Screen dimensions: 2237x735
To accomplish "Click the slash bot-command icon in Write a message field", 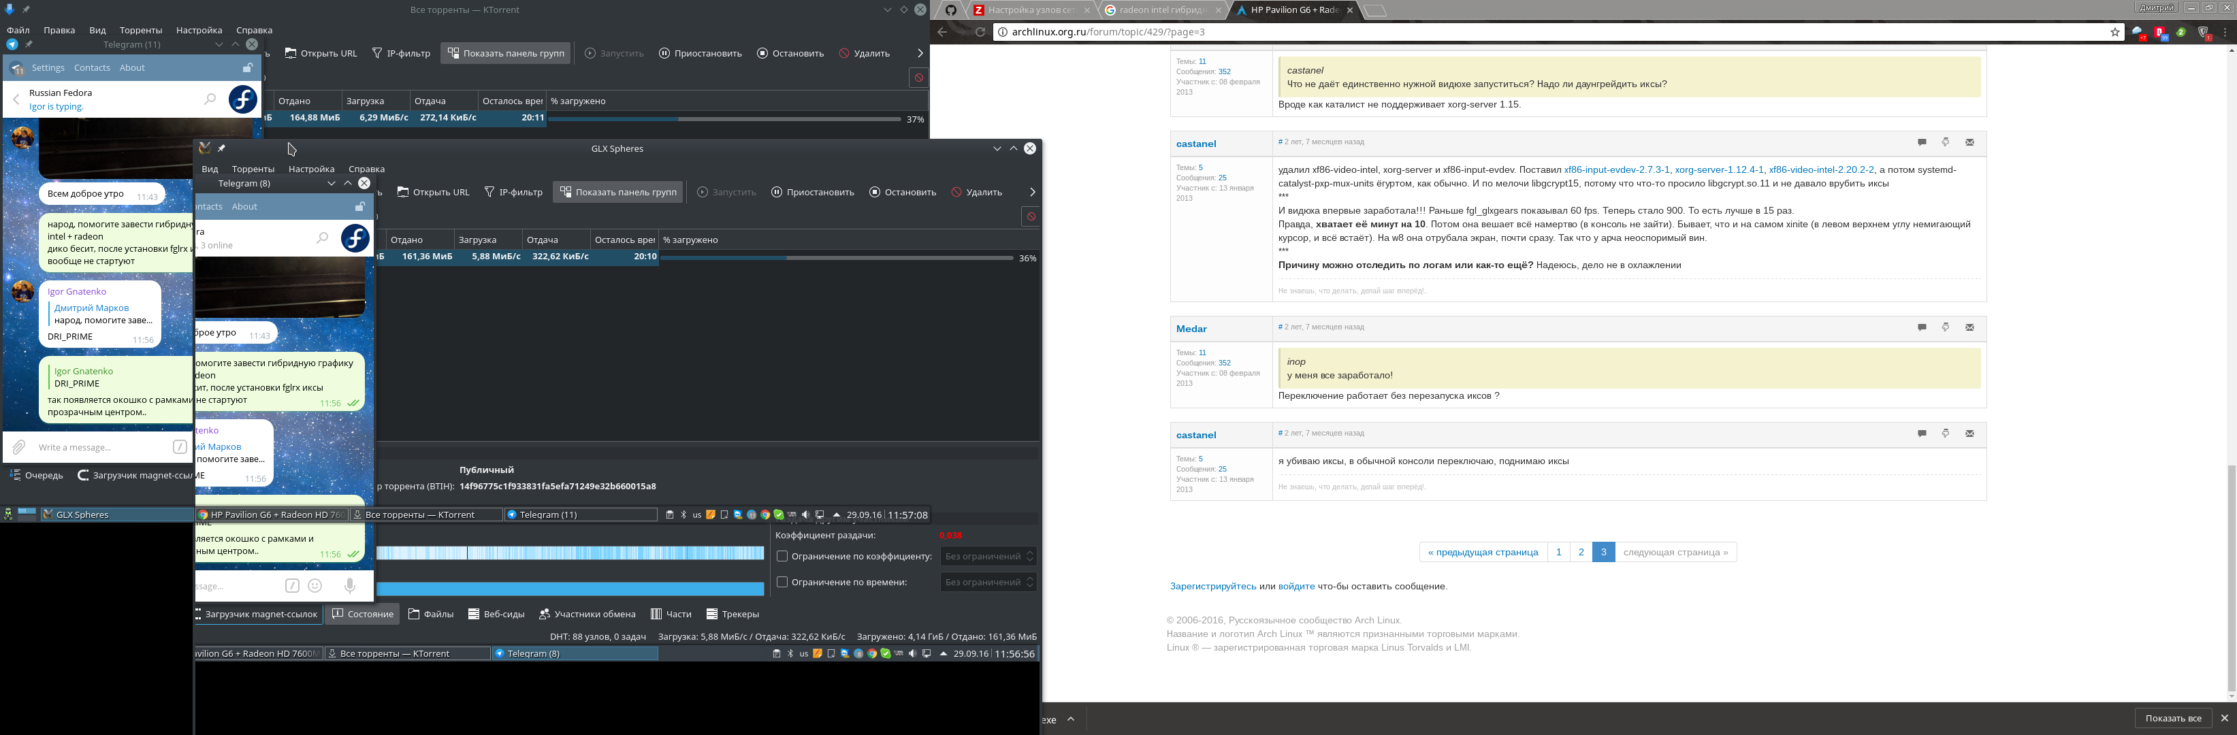I will coord(180,447).
